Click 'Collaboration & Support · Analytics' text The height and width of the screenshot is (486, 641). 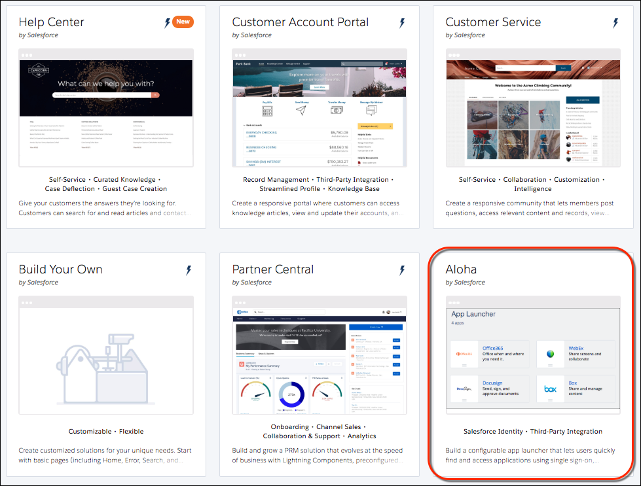(320, 436)
